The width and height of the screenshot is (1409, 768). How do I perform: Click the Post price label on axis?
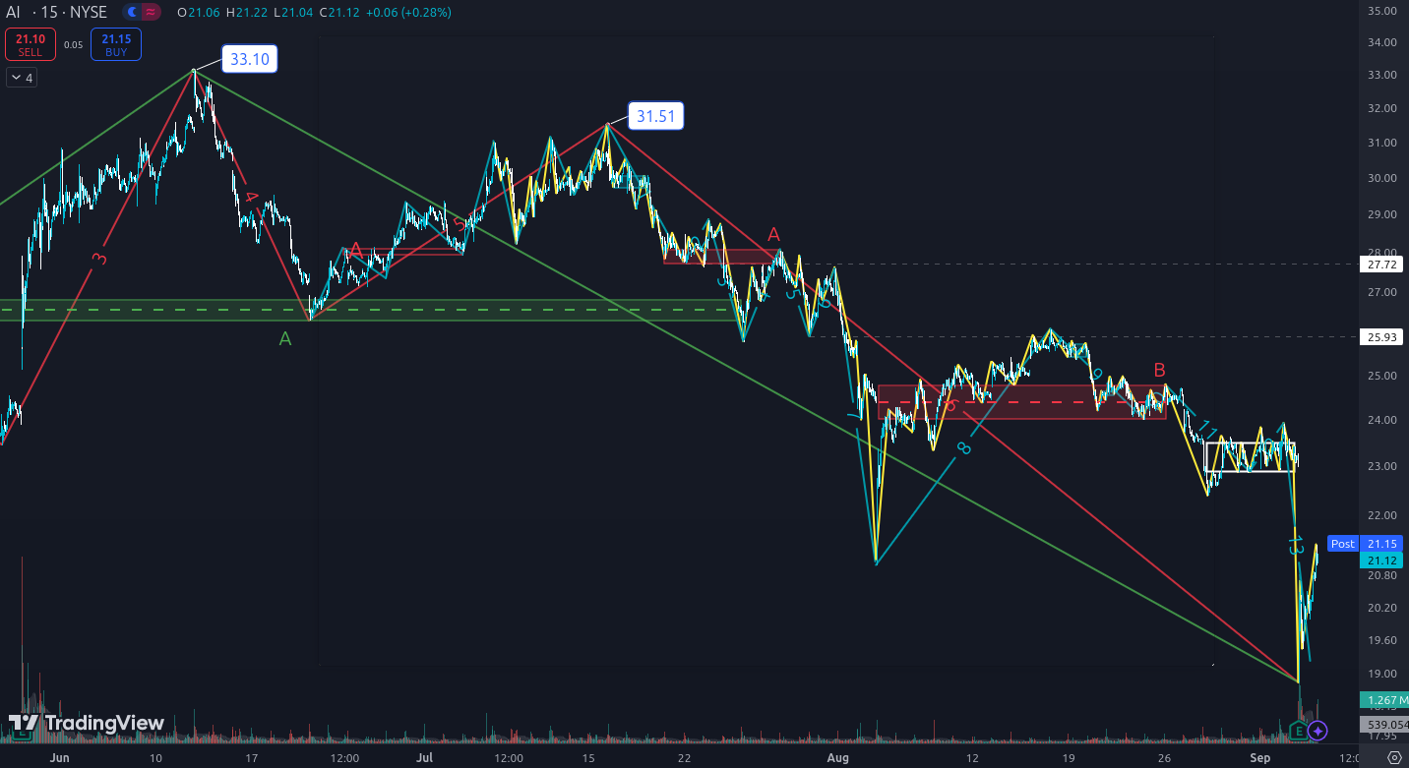click(1342, 544)
